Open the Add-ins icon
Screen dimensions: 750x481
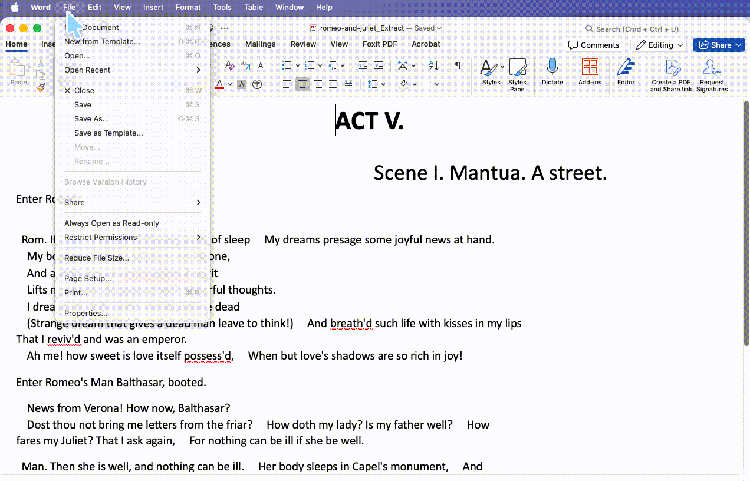click(590, 72)
